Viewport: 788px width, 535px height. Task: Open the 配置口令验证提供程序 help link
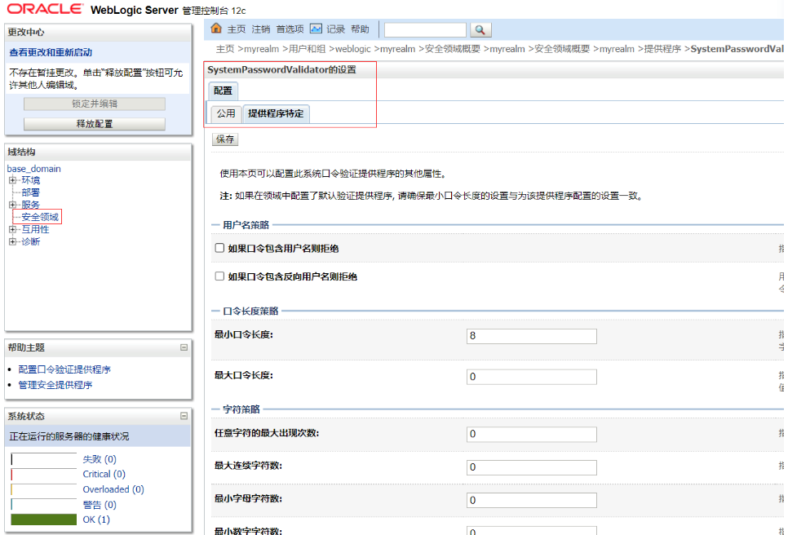pos(64,369)
